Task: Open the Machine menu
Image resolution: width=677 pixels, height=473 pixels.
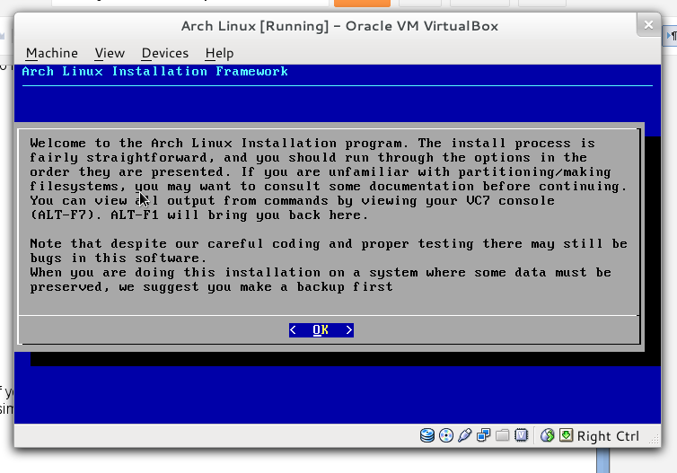Action: point(52,53)
